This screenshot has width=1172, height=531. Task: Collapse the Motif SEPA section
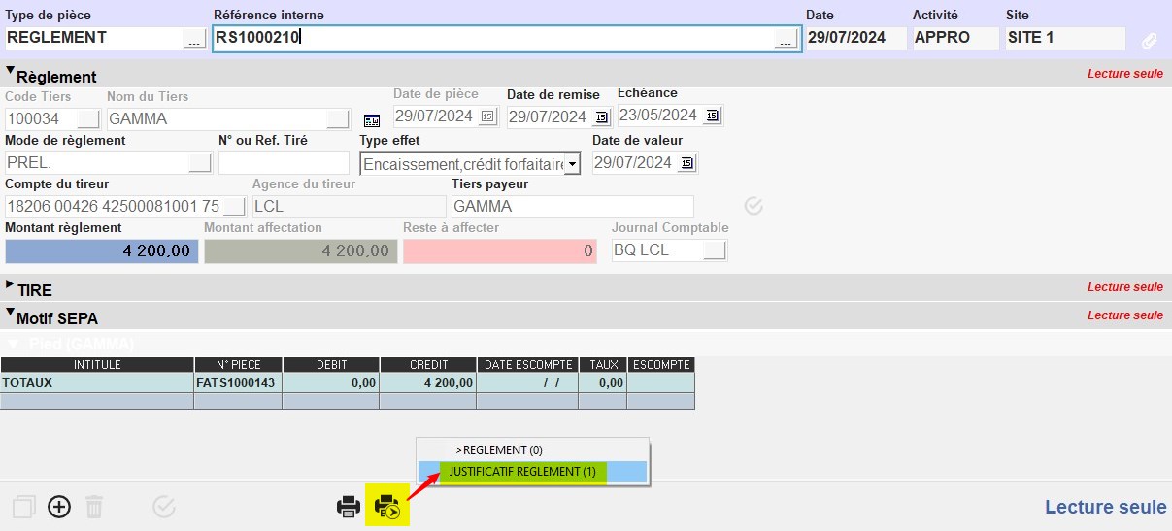(11, 315)
